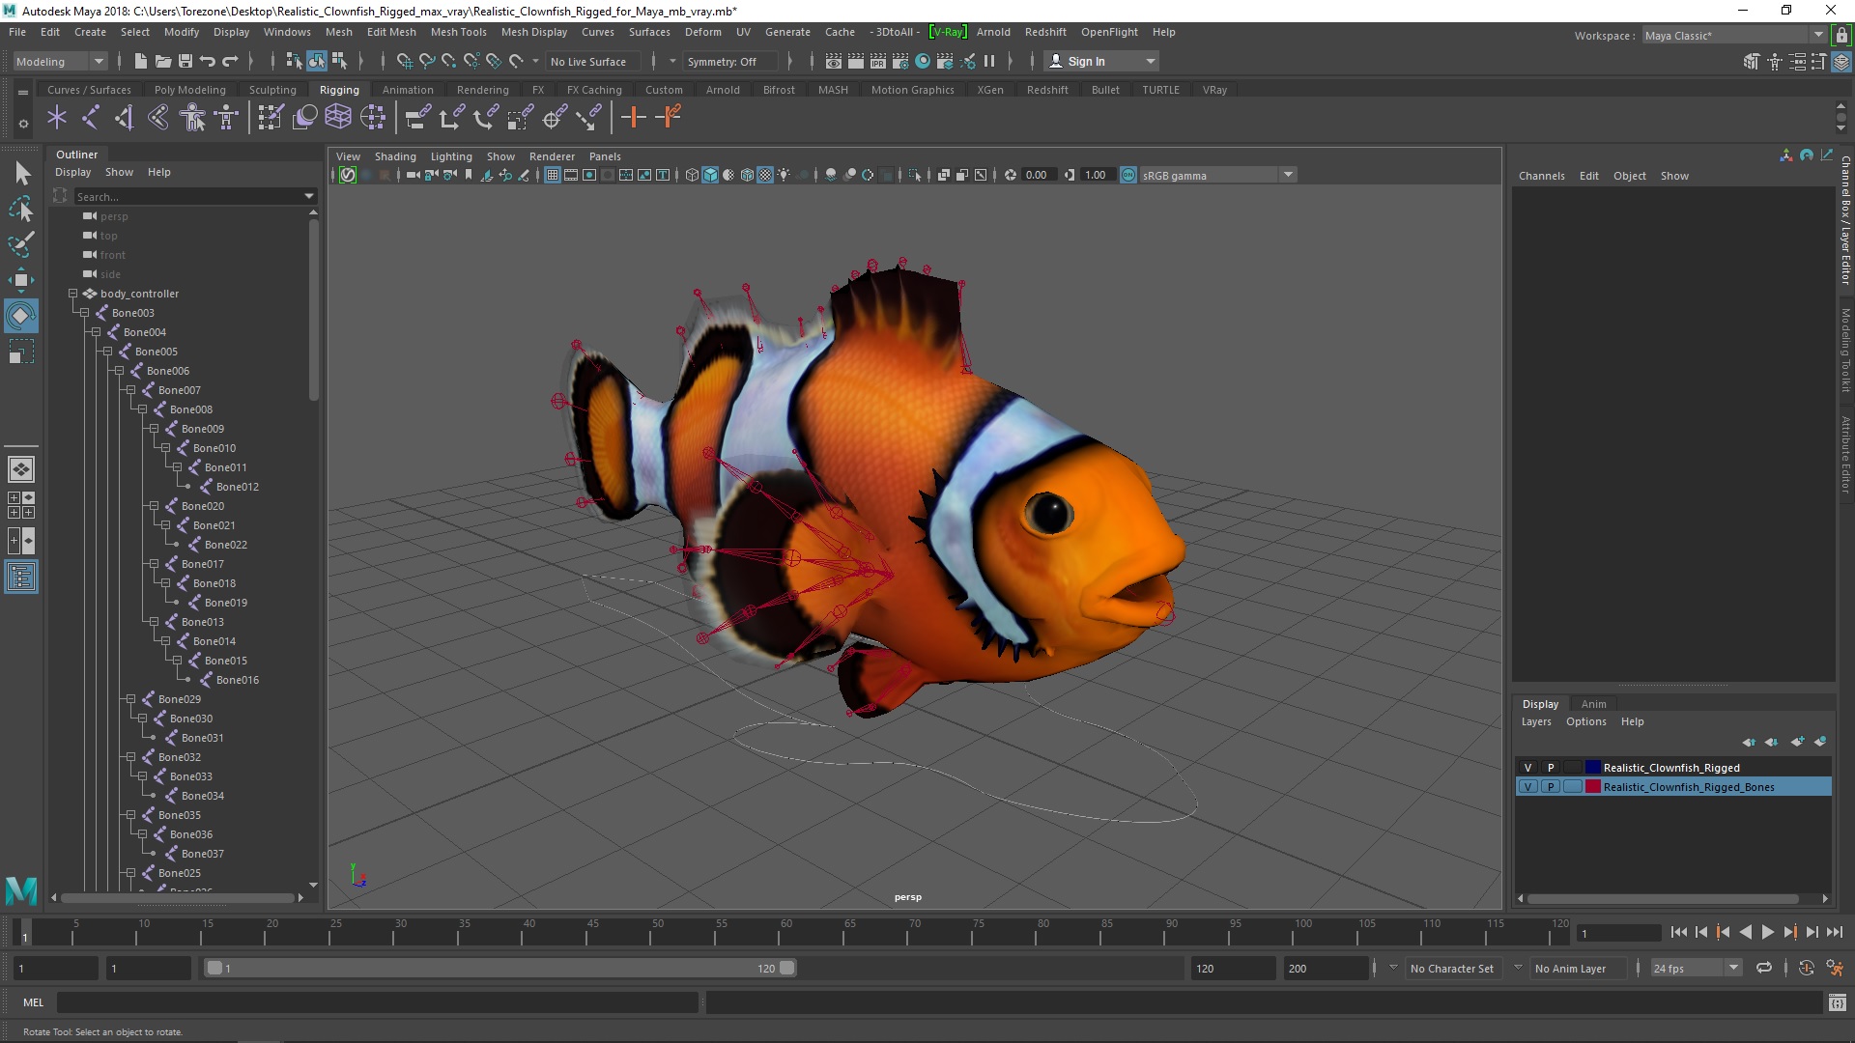1855x1043 pixels.
Task: Toggle visibility V of Realistic_Clownfish_Rigged_Bones layer
Action: (1527, 787)
